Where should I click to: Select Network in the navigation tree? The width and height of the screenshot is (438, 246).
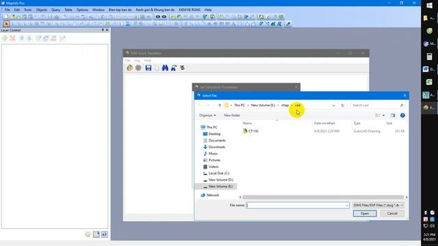pyautogui.click(x=212, y=195)
